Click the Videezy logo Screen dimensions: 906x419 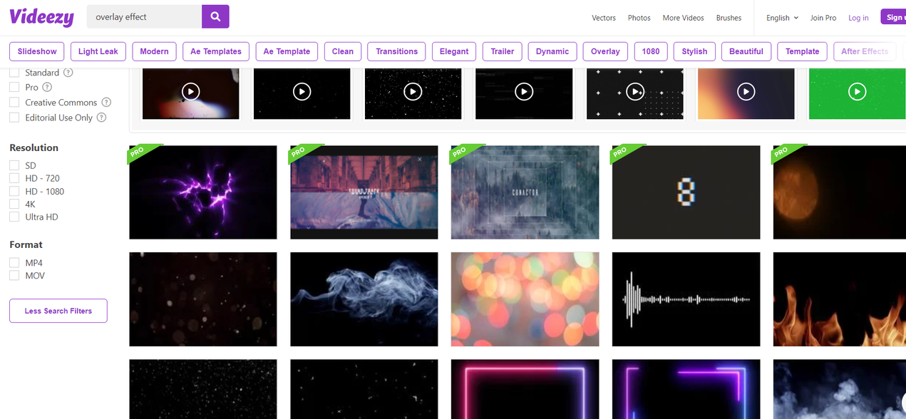41,16
